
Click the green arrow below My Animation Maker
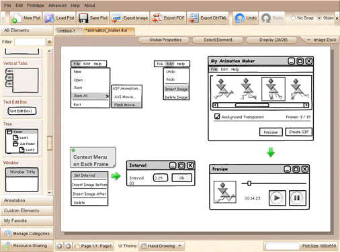(x=271, y=152)
